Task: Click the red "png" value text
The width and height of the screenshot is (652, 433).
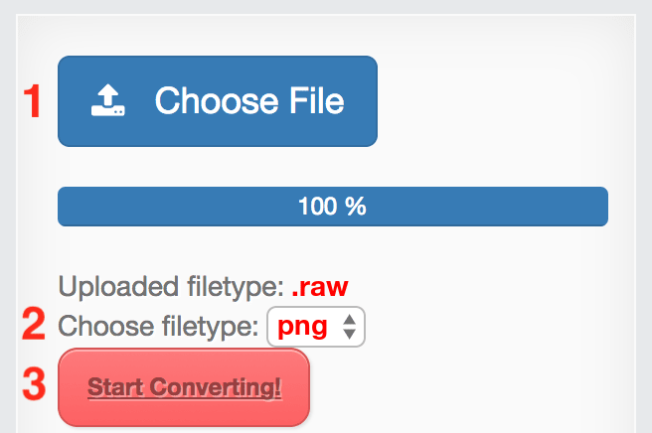Action: coord(302,326)
